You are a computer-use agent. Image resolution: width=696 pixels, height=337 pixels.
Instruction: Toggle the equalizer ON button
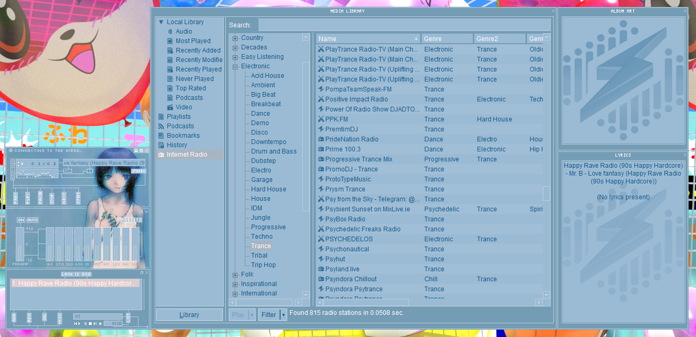click(21, 220)
